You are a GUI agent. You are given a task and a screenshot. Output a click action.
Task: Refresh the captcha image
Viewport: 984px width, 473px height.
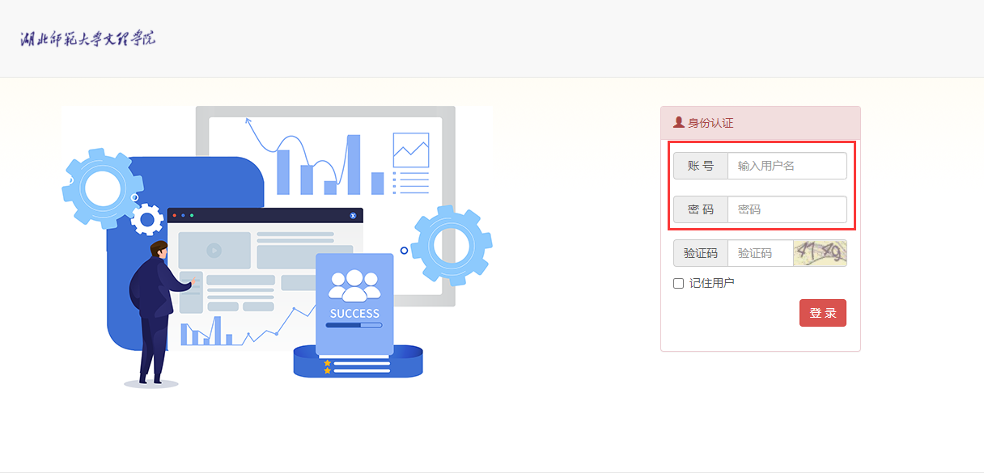(820, 253)
